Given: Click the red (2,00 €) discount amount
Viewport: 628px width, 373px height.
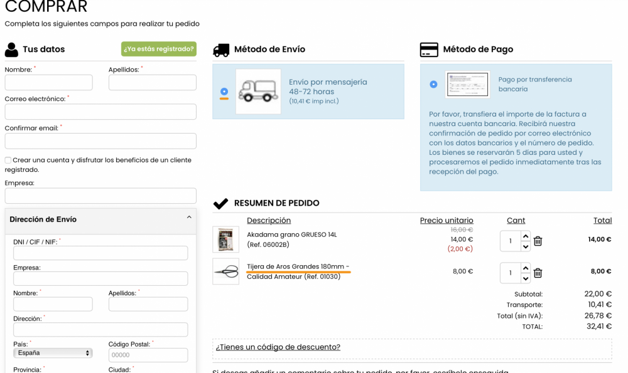Looking at the screenshot, I should click(x=460, y=249).
